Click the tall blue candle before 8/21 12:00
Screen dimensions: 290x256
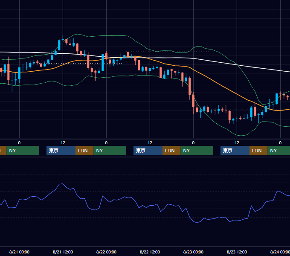pos(59,45)
